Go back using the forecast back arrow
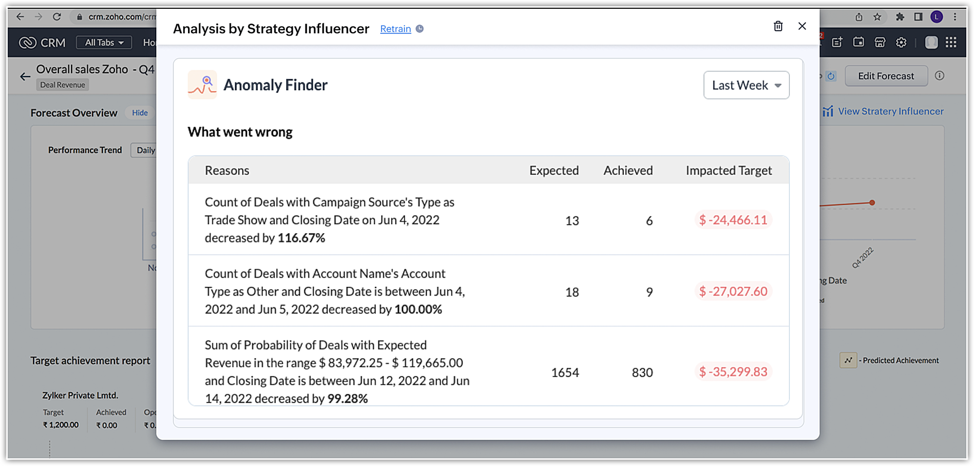Screen dimensions: 974x466 coord(25,76)
